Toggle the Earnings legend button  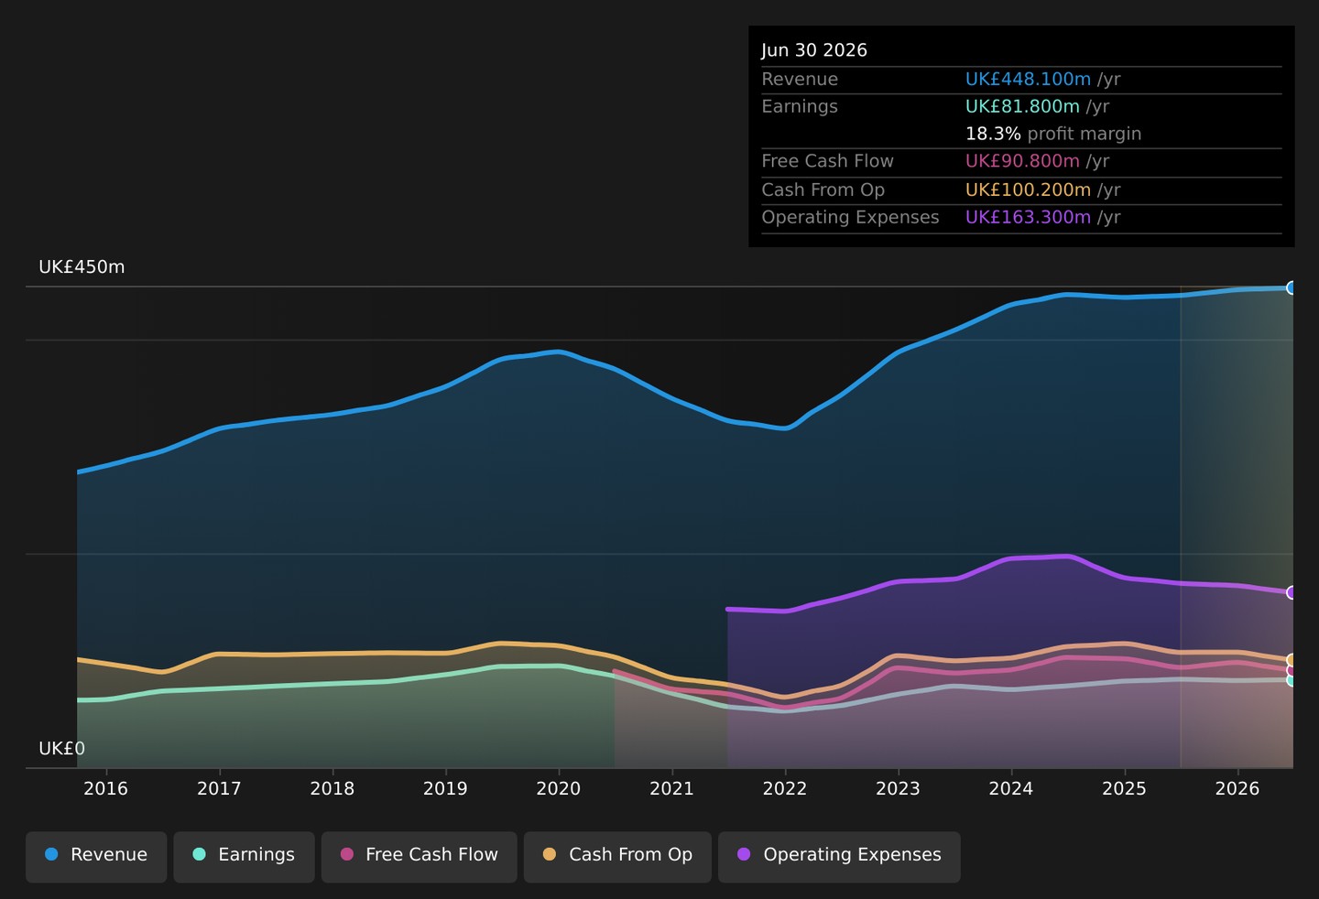pyautogui.click(x=244, y=857)
